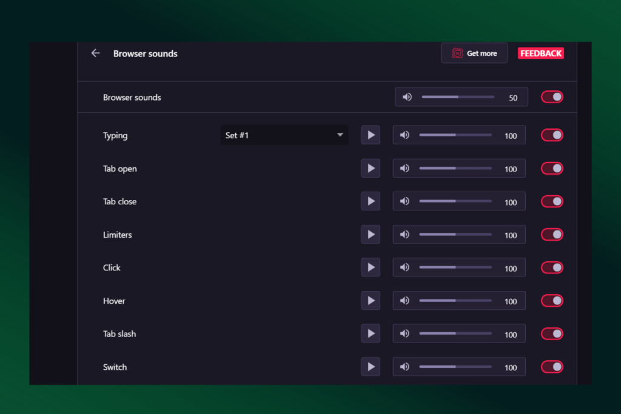
Task: Click the FEEDBACK button
Action: pyautogui.click(x=540, y=53)
